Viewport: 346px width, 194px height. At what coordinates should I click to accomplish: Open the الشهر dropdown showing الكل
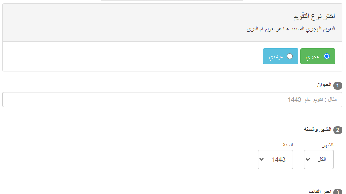pyautogui.click(x=318, y=159)
